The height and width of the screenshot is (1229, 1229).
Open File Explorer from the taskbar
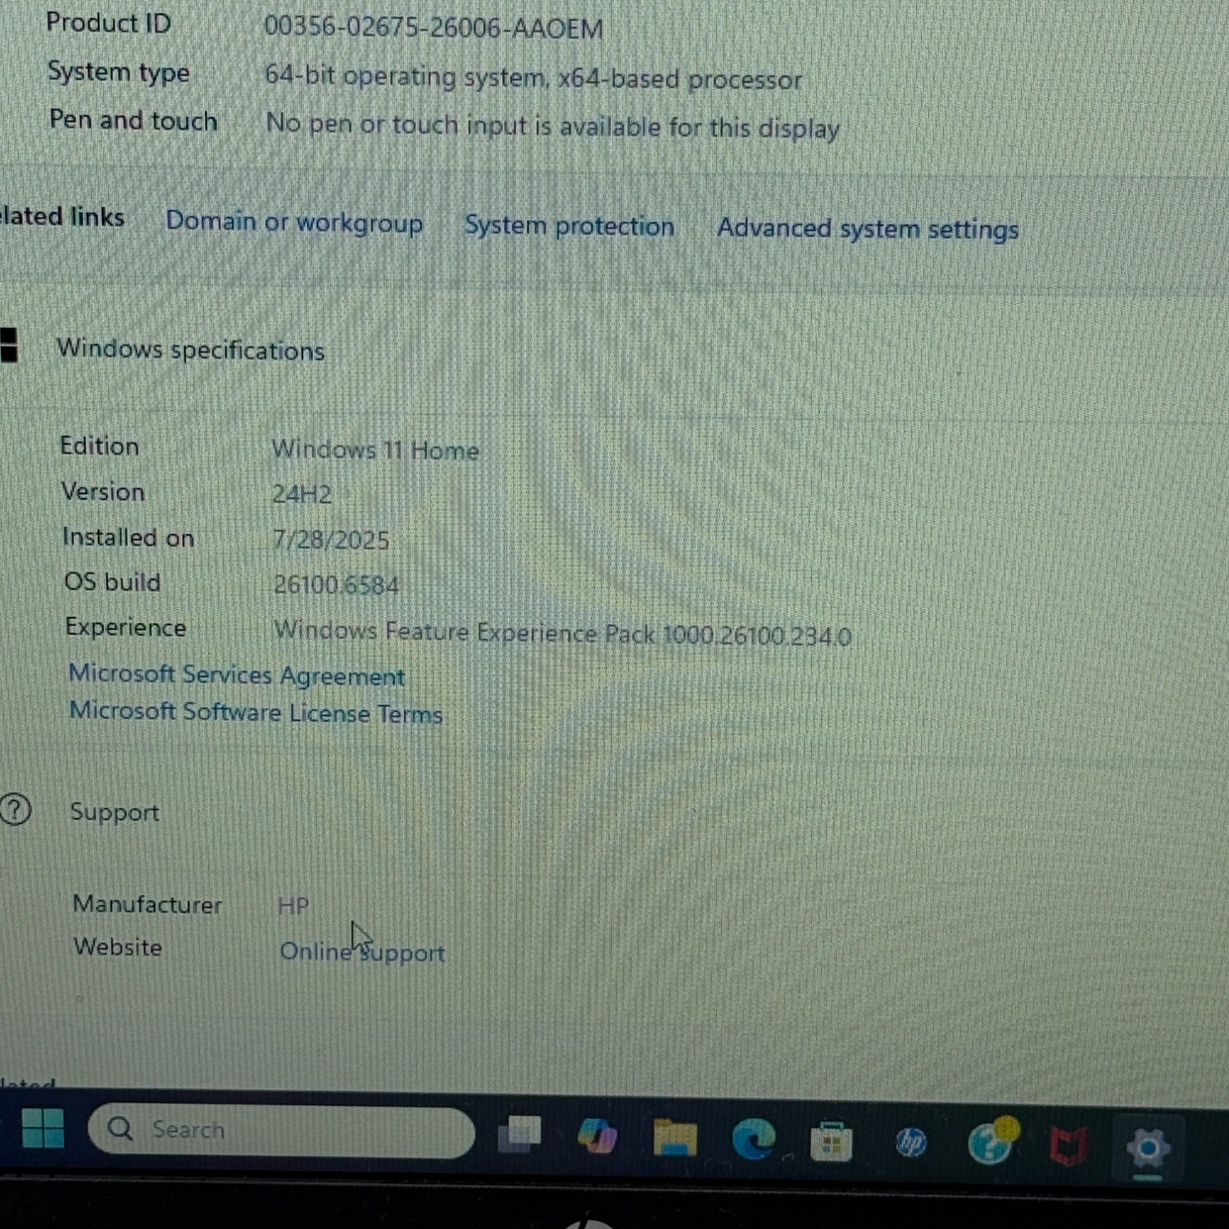click(x=674, y=1138)
